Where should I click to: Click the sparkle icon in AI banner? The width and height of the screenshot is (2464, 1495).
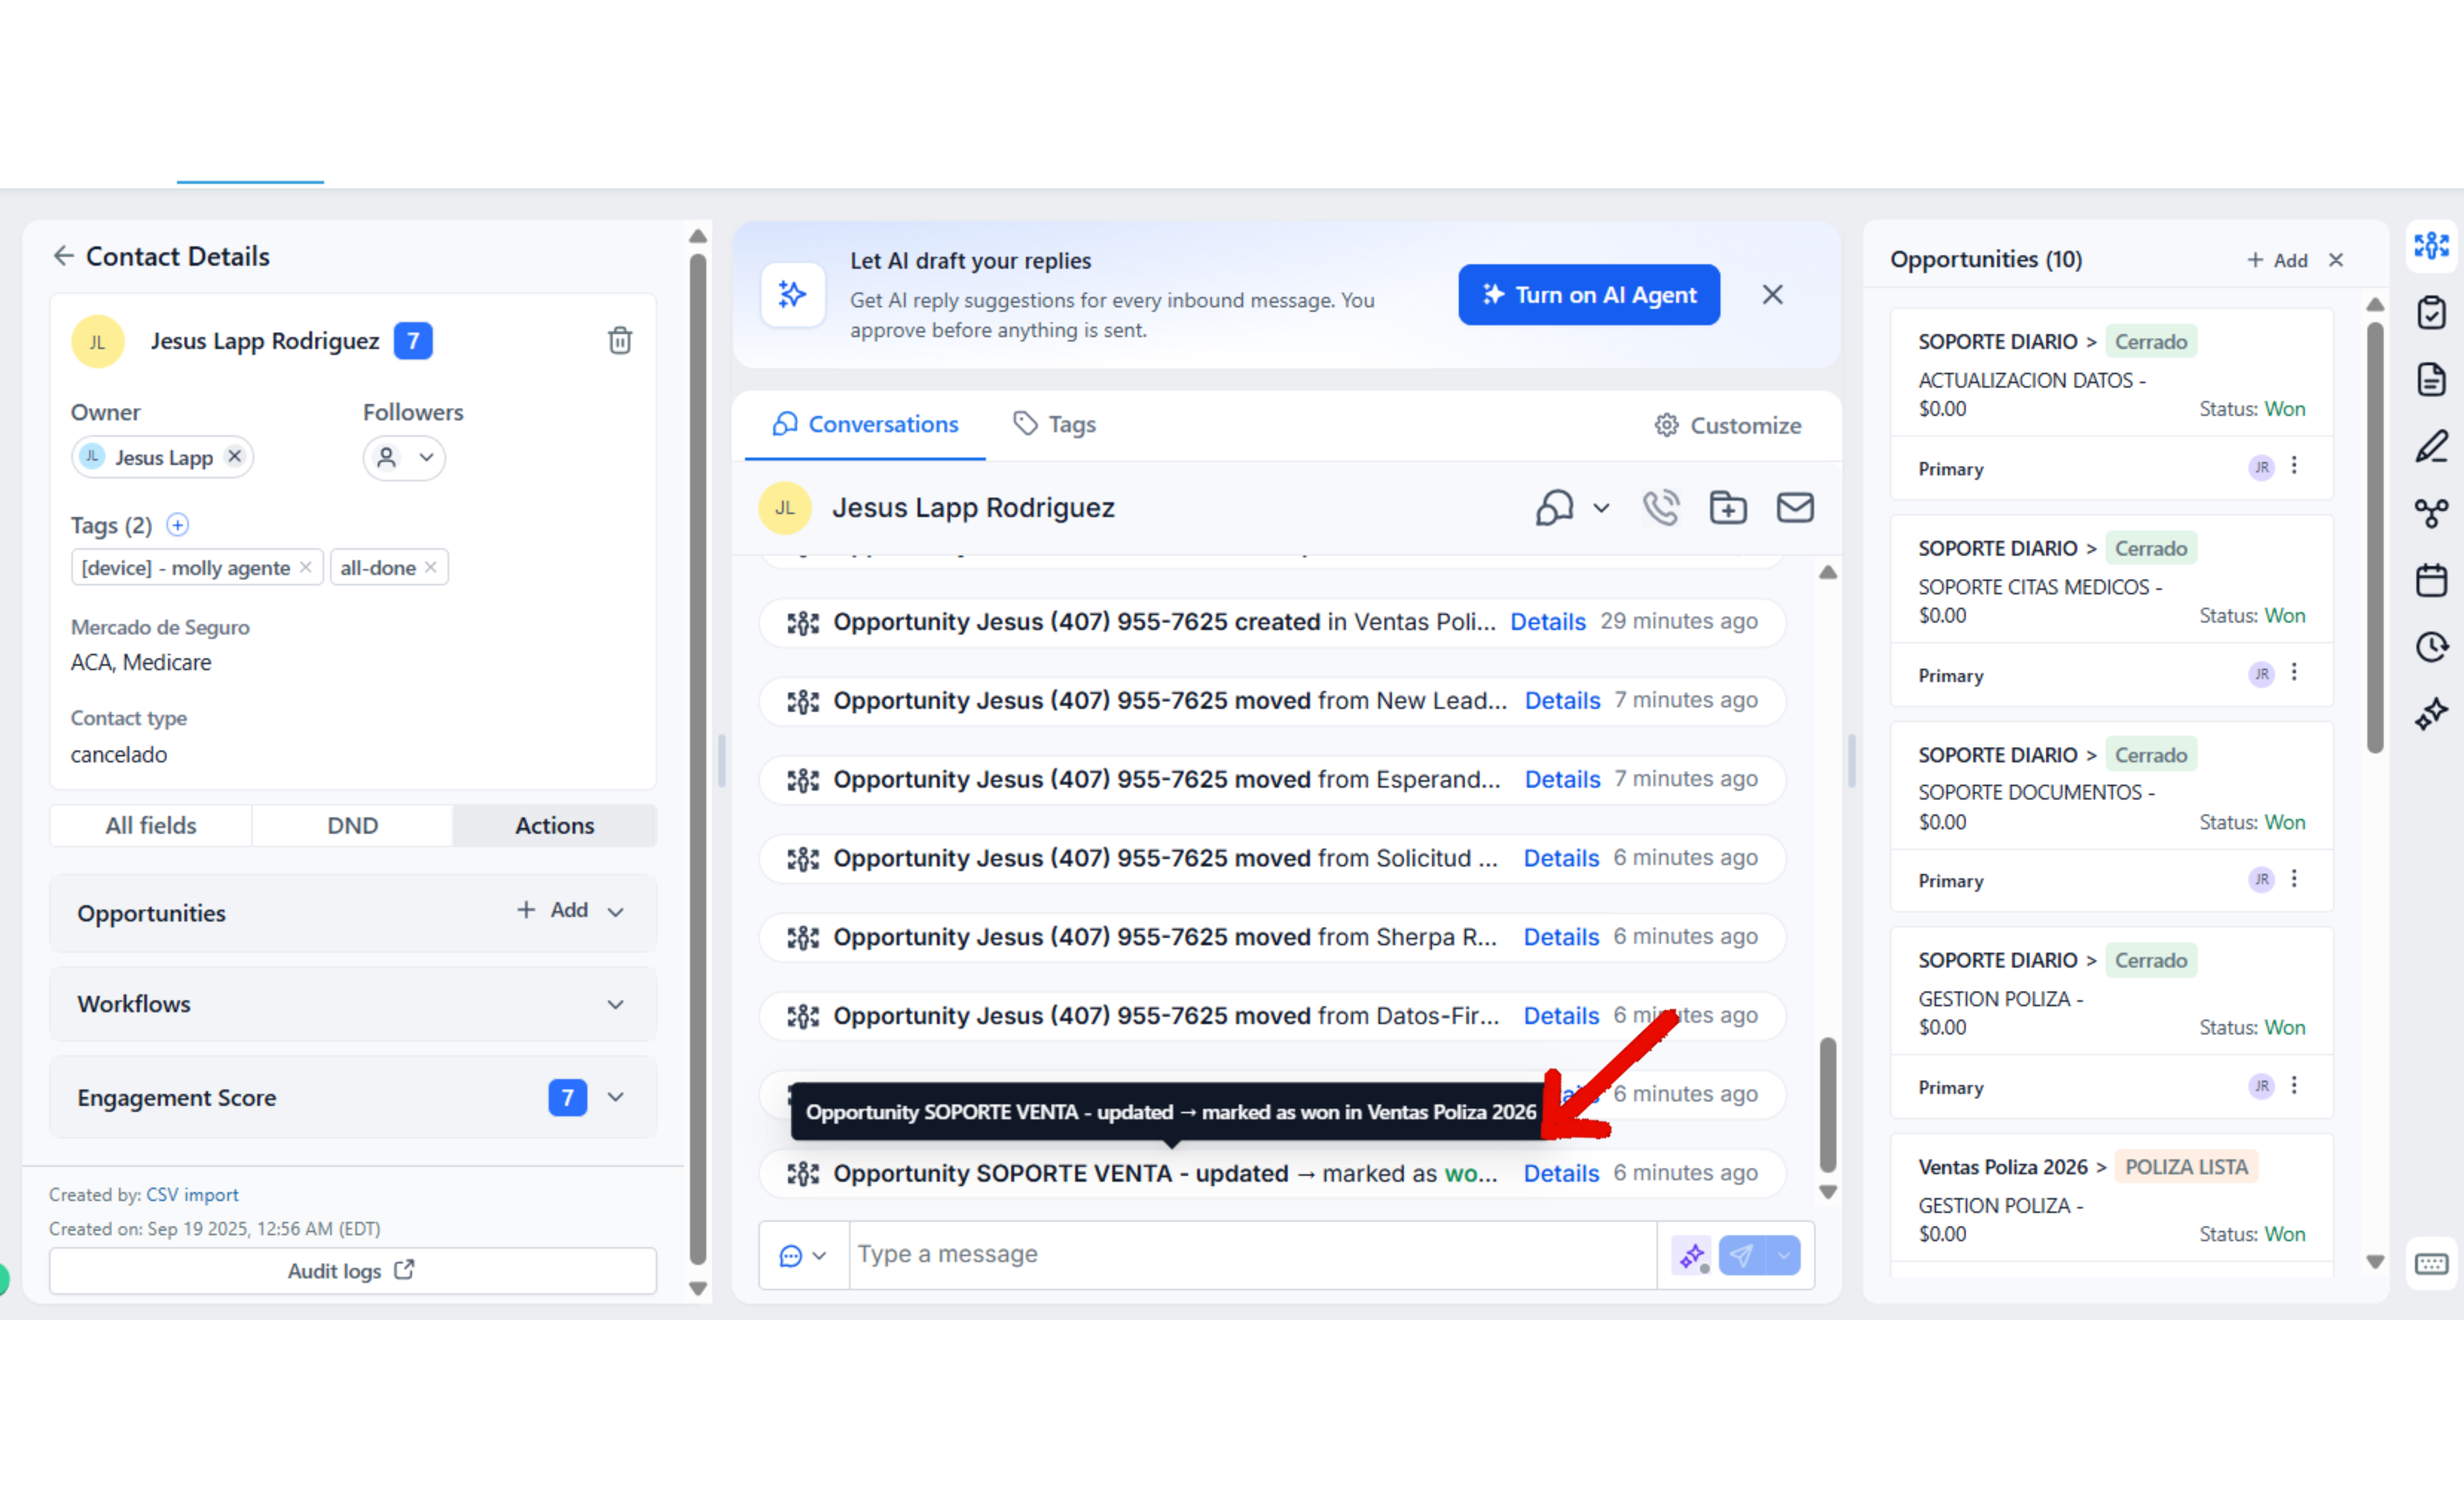click(793, 295)
